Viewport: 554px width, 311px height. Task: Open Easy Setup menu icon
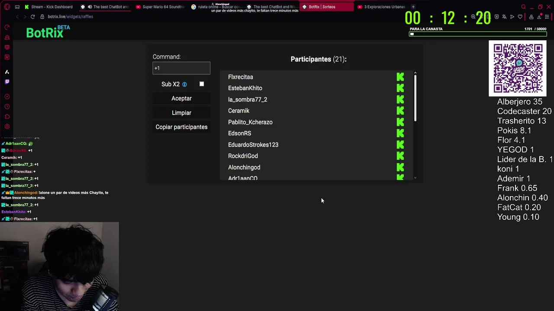pos(547,17)
